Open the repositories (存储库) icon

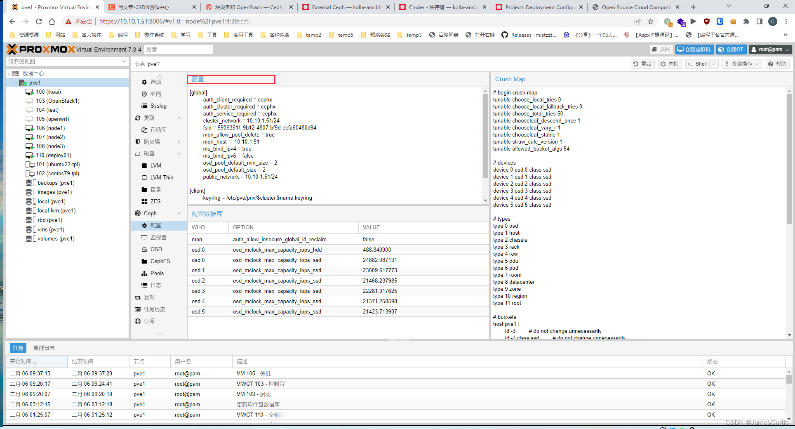pos(144,130)
